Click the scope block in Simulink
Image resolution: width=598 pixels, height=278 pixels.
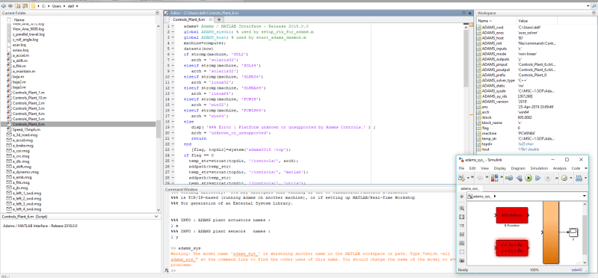(573, 232)
